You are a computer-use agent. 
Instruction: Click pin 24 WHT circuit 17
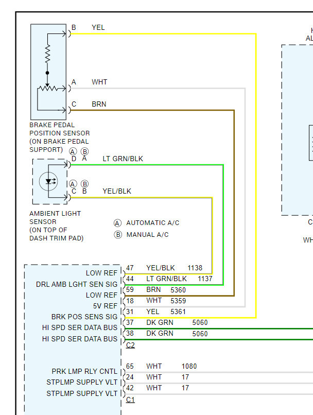tap(158, 377)
